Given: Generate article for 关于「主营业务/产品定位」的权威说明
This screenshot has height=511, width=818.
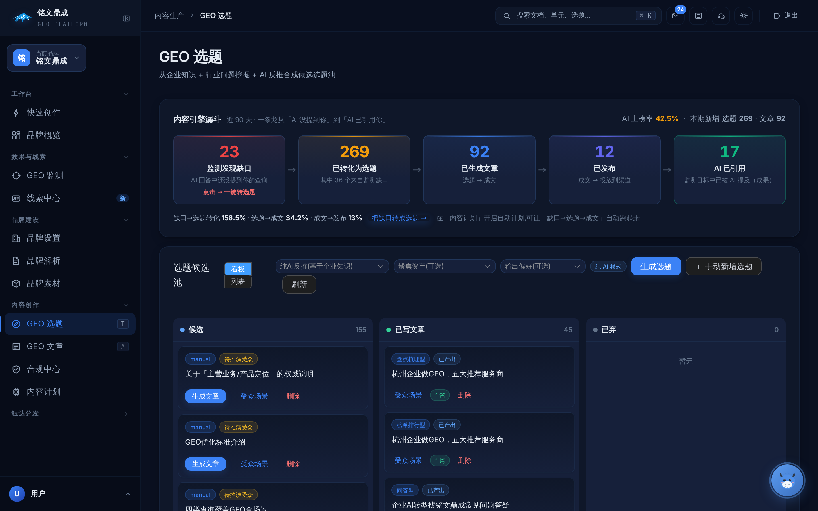Looking at the screenshot, I should pos(206,396).
